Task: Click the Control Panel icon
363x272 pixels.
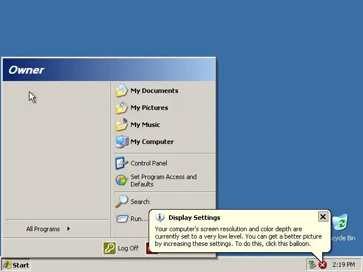Action: tap(121, 163)
